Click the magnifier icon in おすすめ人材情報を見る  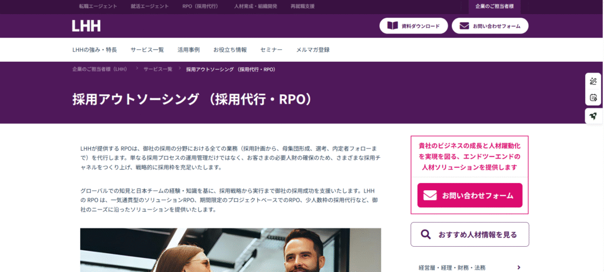426,234
